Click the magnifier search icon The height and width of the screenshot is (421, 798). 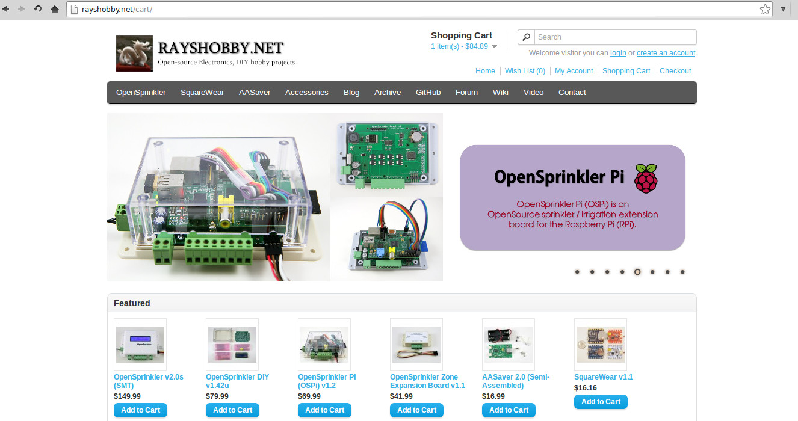click(x=526, y=37)
